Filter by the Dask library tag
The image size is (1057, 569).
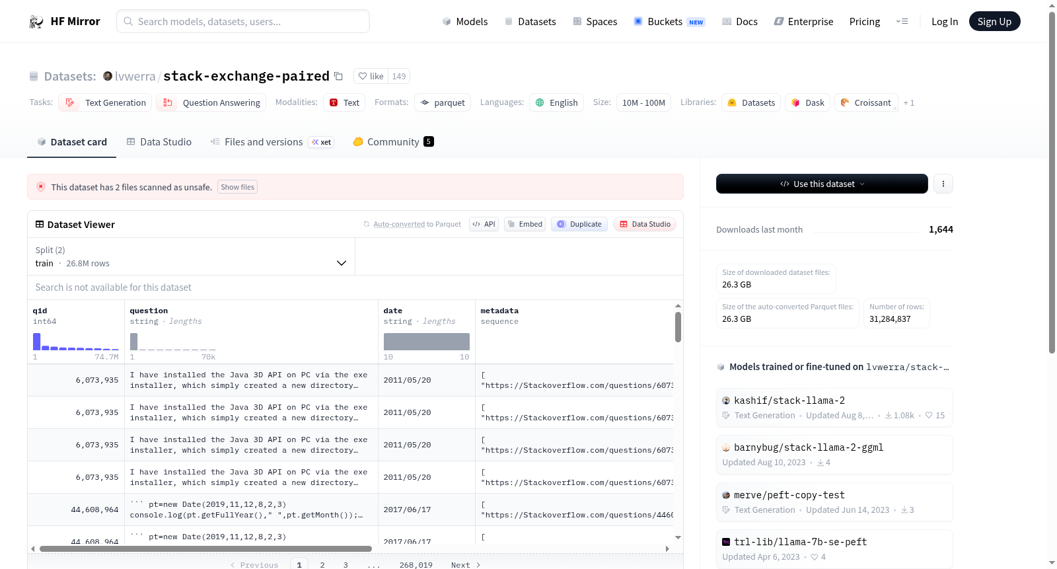click(x=807, y=102)
